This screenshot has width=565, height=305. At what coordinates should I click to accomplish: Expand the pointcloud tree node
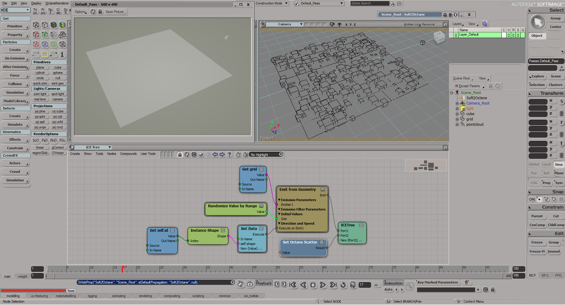point(457,125)
